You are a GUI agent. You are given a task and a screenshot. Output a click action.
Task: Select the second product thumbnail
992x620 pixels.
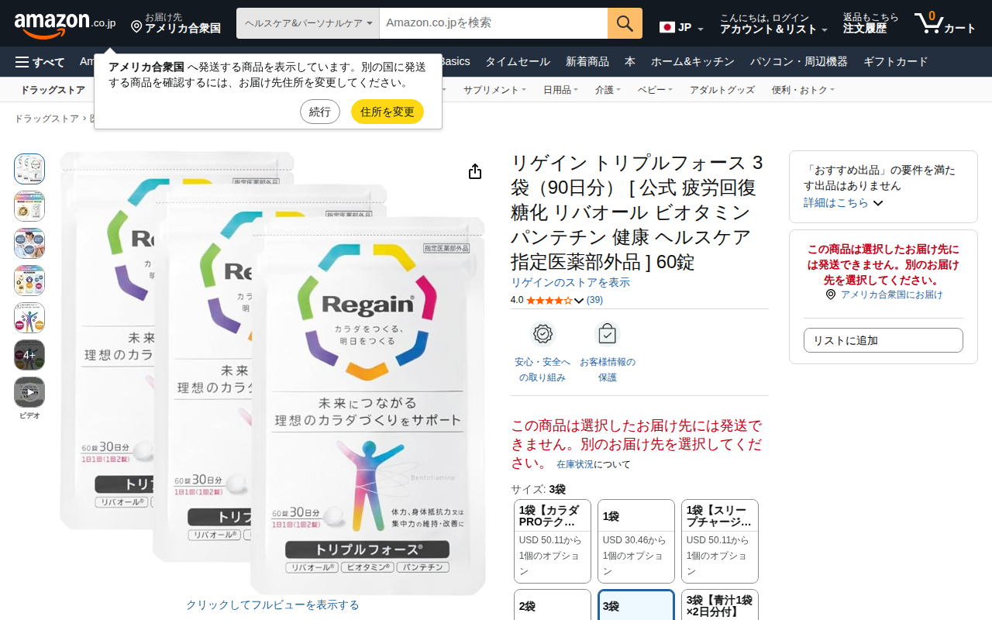coord(29,206)
